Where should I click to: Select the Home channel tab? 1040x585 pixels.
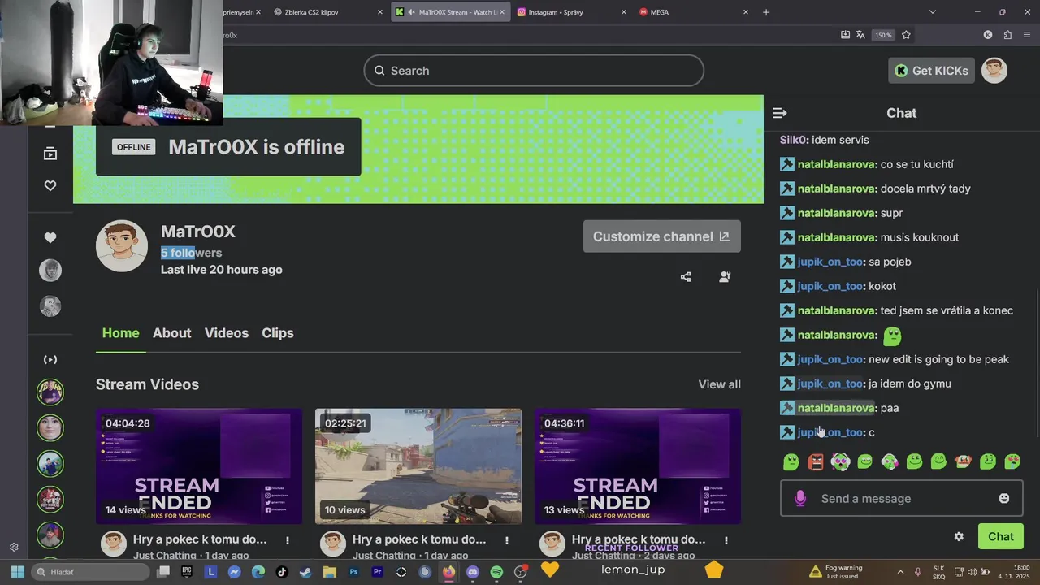click(120, 333)
